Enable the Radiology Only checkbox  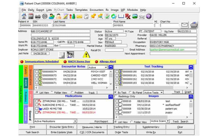pyautogui.click(x=116, y=96)
